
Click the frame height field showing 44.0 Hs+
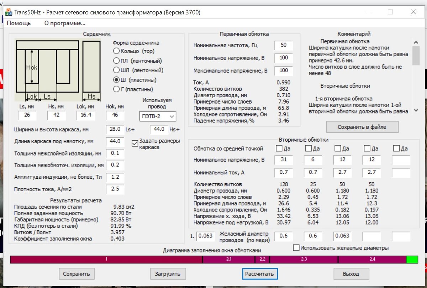(x=159, y=130)
